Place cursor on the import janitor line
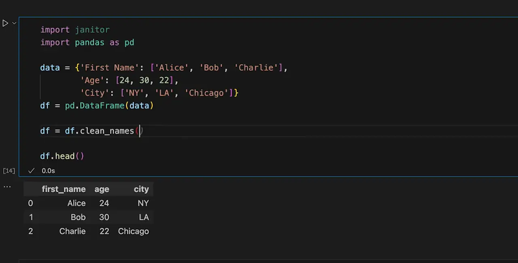This screenshot has width=518, height=263. coord(75,30)
